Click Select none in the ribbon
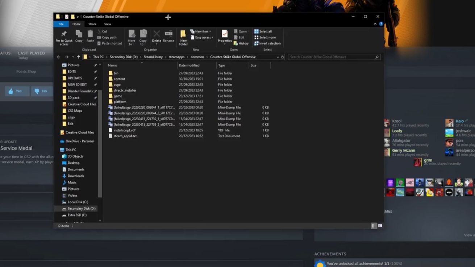The width and height of the screenshot is (475, 267). 265,37
